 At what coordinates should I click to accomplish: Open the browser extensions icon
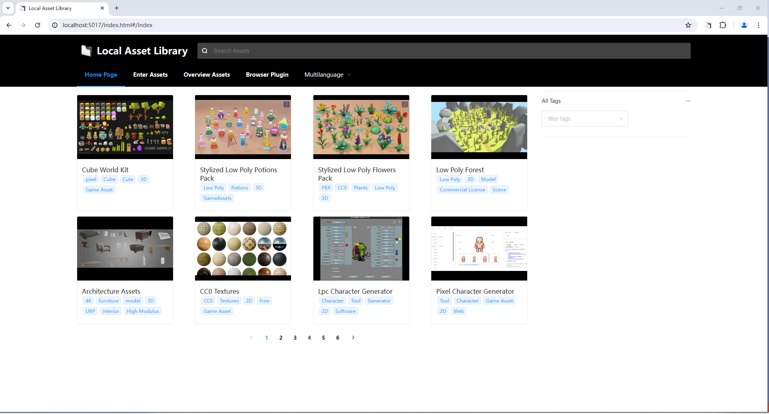pyautogui.click(x=723, y=25)
